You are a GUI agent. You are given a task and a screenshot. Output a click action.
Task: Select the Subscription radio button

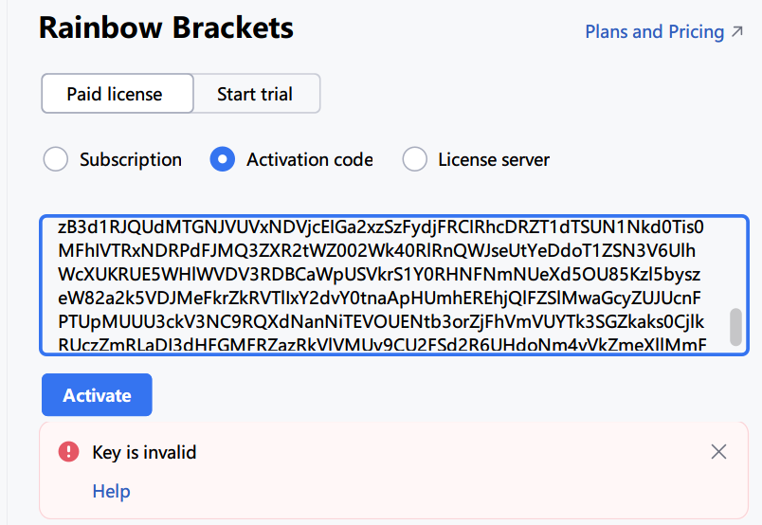click(x=55, y=159)
